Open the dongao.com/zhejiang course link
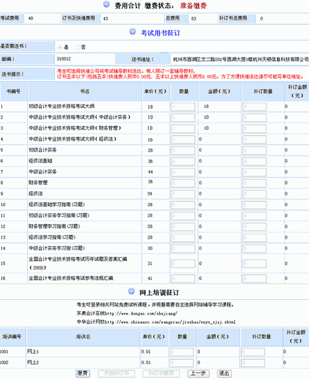Screen dimensions: 309x379 [142, 313]
